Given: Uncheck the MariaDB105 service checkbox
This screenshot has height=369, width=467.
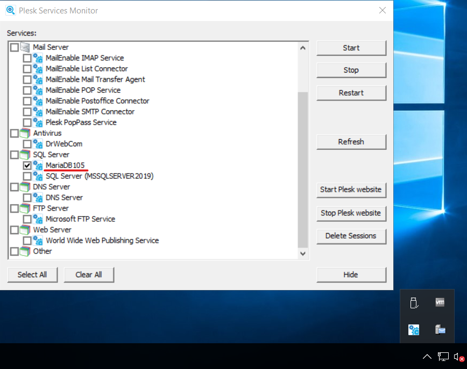Looking at the screenshot, I should [27, 165].
